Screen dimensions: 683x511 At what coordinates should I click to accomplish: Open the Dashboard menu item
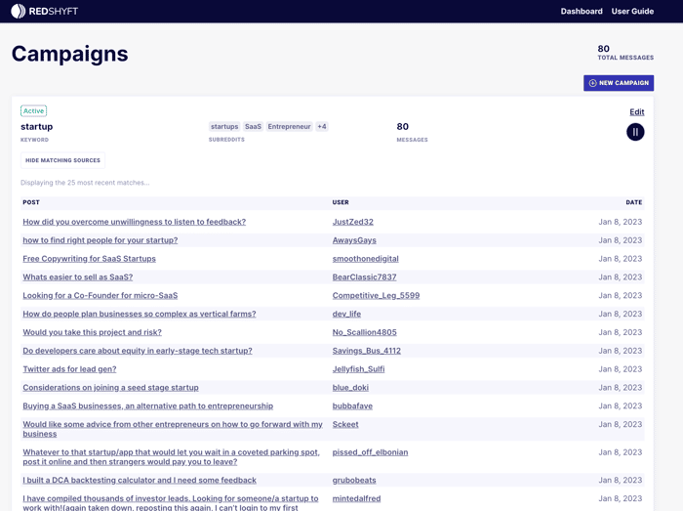pyautogui.click(x=582, y=12)
